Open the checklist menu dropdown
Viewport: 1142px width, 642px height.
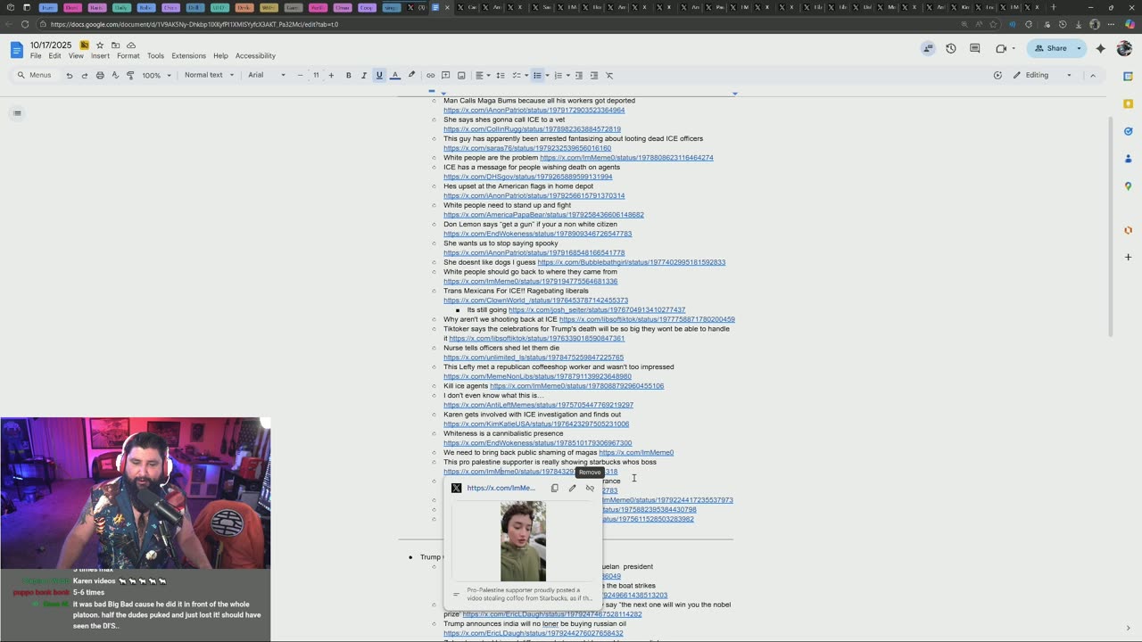click(x=519, y=76)
